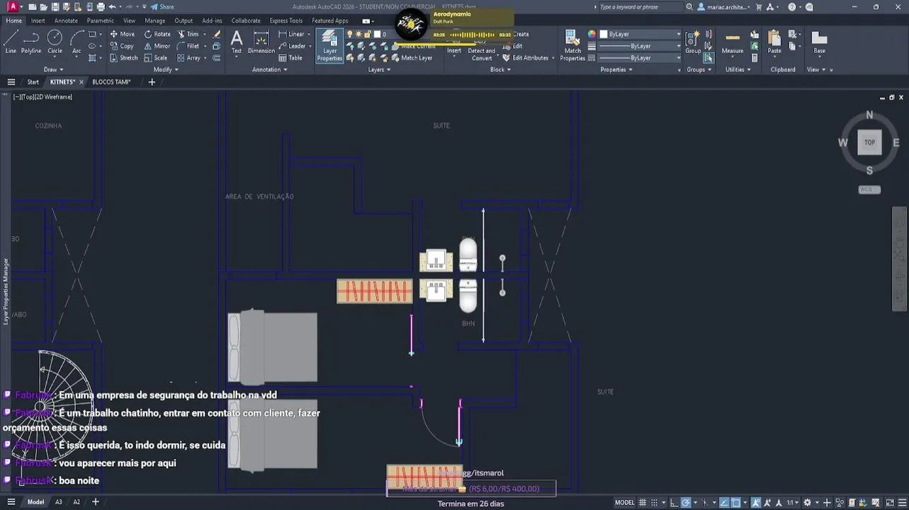Image resolution: width=909 pixels, height=510 pixels.
Task: Toggle object snap tracking
Action: point(723,502)
